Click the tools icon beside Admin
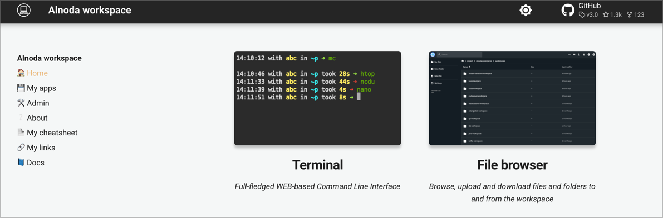This screenshot has height=218, width=663. [21, 103]
